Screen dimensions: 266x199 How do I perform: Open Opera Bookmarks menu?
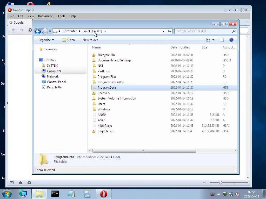[x=46, y=16]
